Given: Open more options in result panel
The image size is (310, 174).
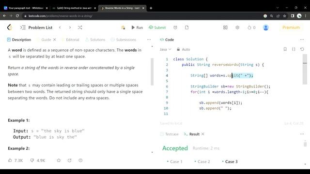Looking at the screenshot, I should click(302, 134).
